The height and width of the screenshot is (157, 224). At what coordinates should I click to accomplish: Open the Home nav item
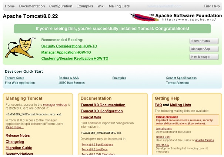click(x=10, y=6)
